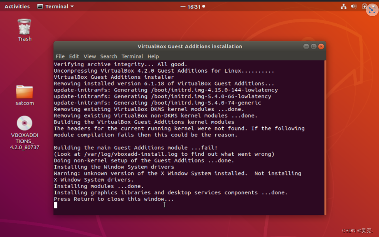Open the Activities overview
This screenshot has height=237, width=379.
[x=17, y=6]
